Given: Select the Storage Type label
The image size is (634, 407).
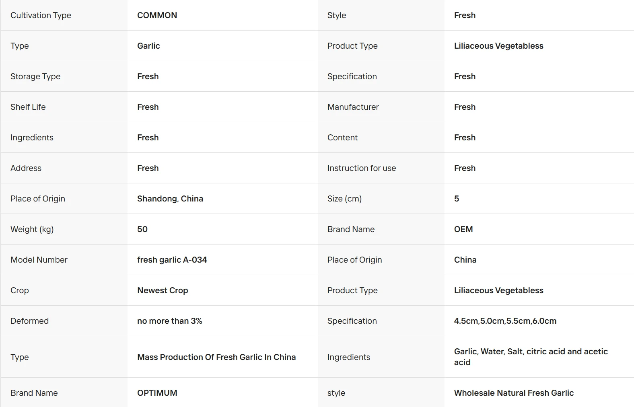Looking at the screenshot, I should coord(35,76).
